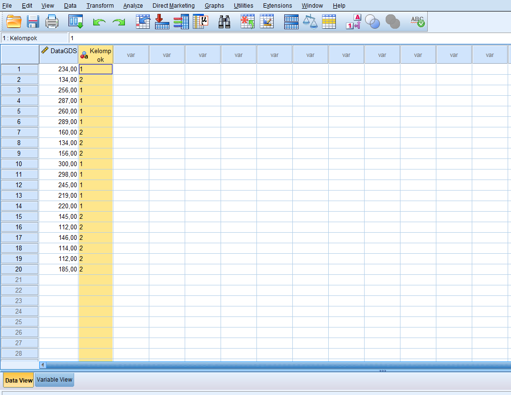Insert variable icon
Viewport: 511px width, 395px height.
click(267, 22)
